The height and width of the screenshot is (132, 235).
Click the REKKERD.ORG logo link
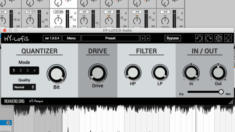coord(14,101)
